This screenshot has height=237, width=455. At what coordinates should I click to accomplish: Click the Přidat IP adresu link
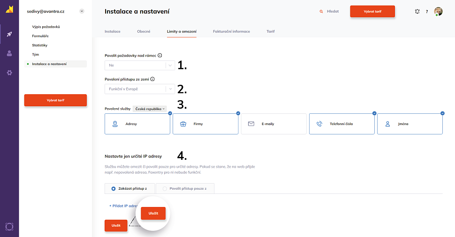pos(123,206)
